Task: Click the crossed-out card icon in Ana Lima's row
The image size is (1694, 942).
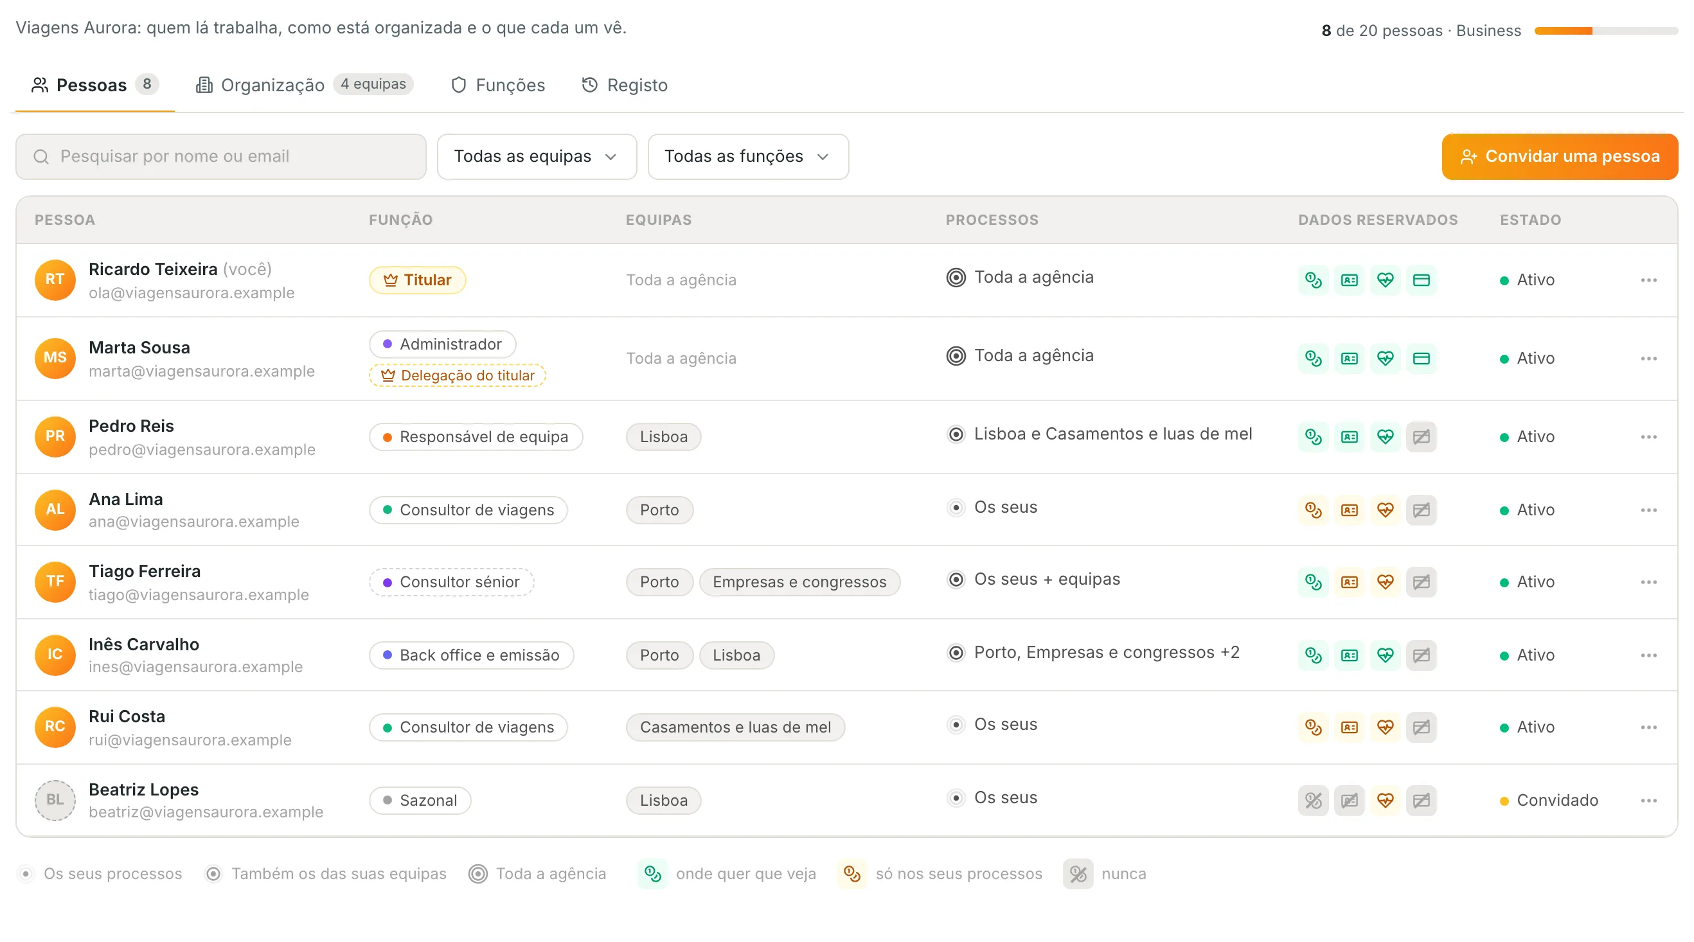Action: 1421,510
